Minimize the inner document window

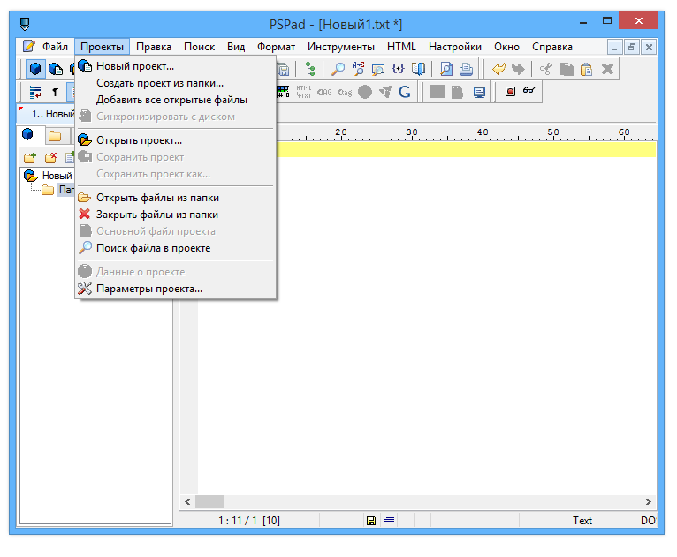coord(614,47)
